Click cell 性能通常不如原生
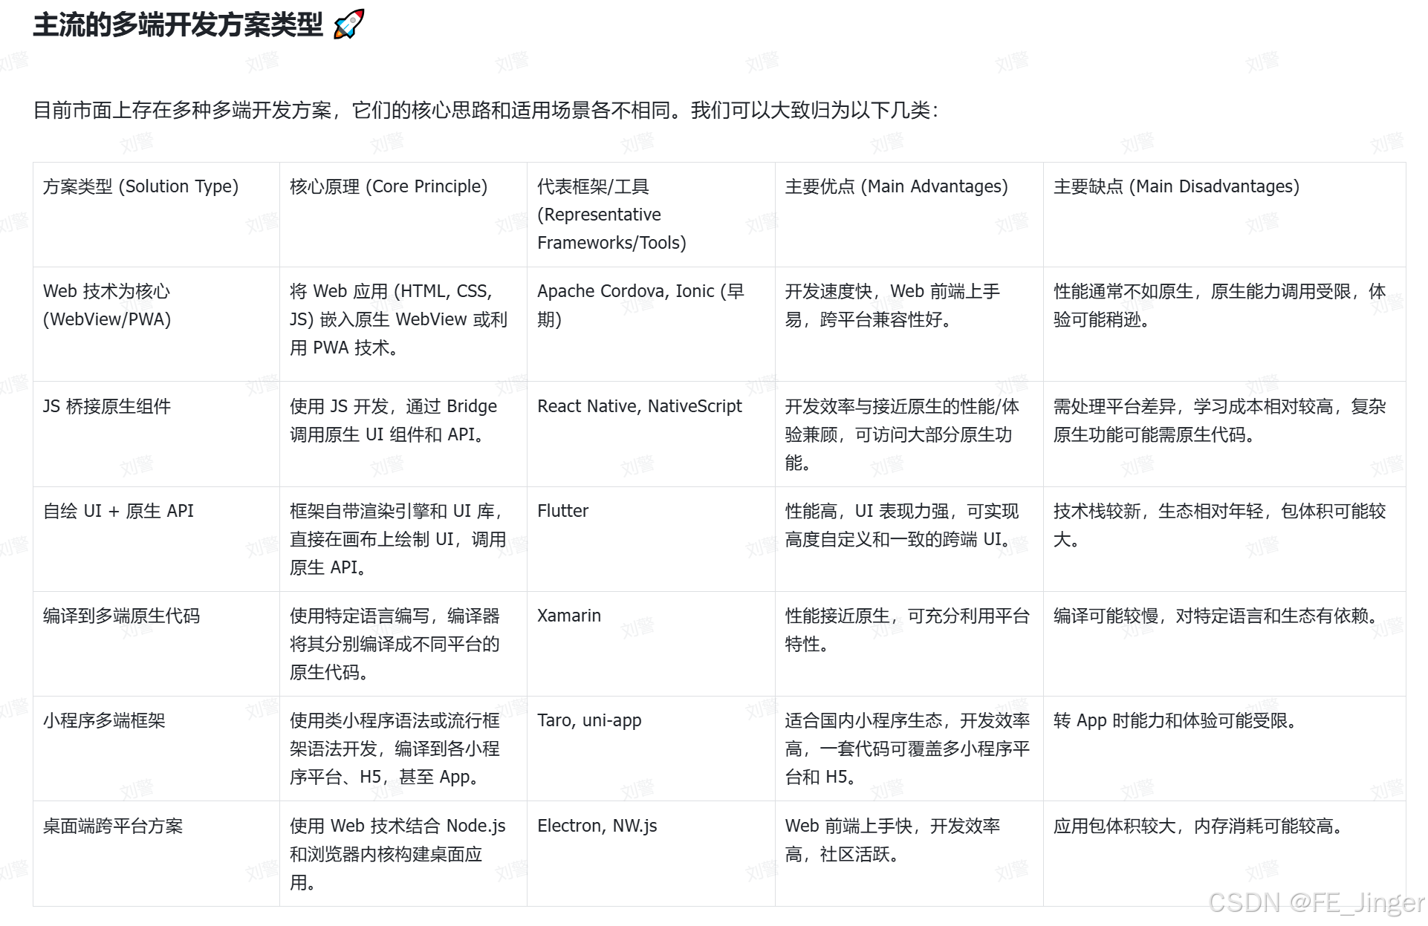1428x926 pixels. tap(1224, 325)
